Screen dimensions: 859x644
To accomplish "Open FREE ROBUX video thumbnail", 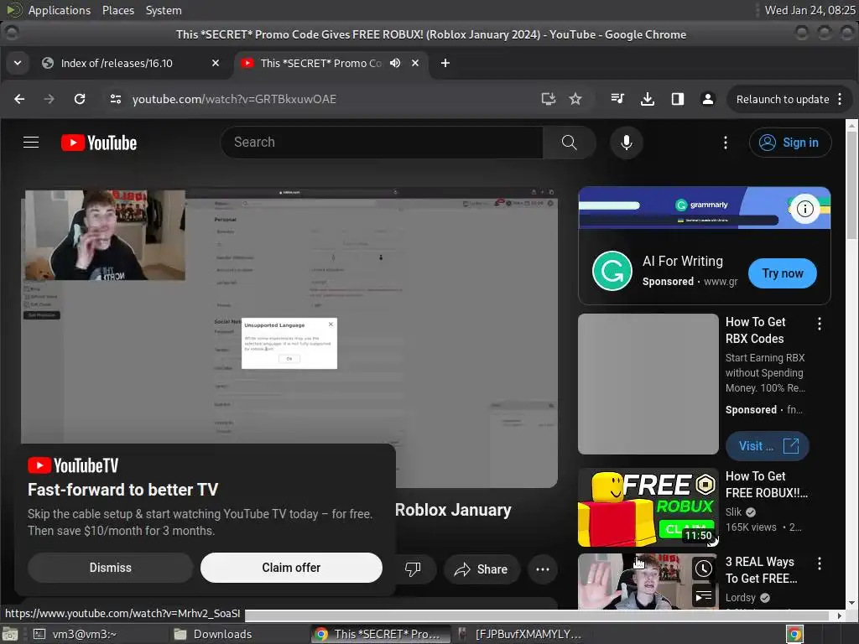I will pos(648,507).
